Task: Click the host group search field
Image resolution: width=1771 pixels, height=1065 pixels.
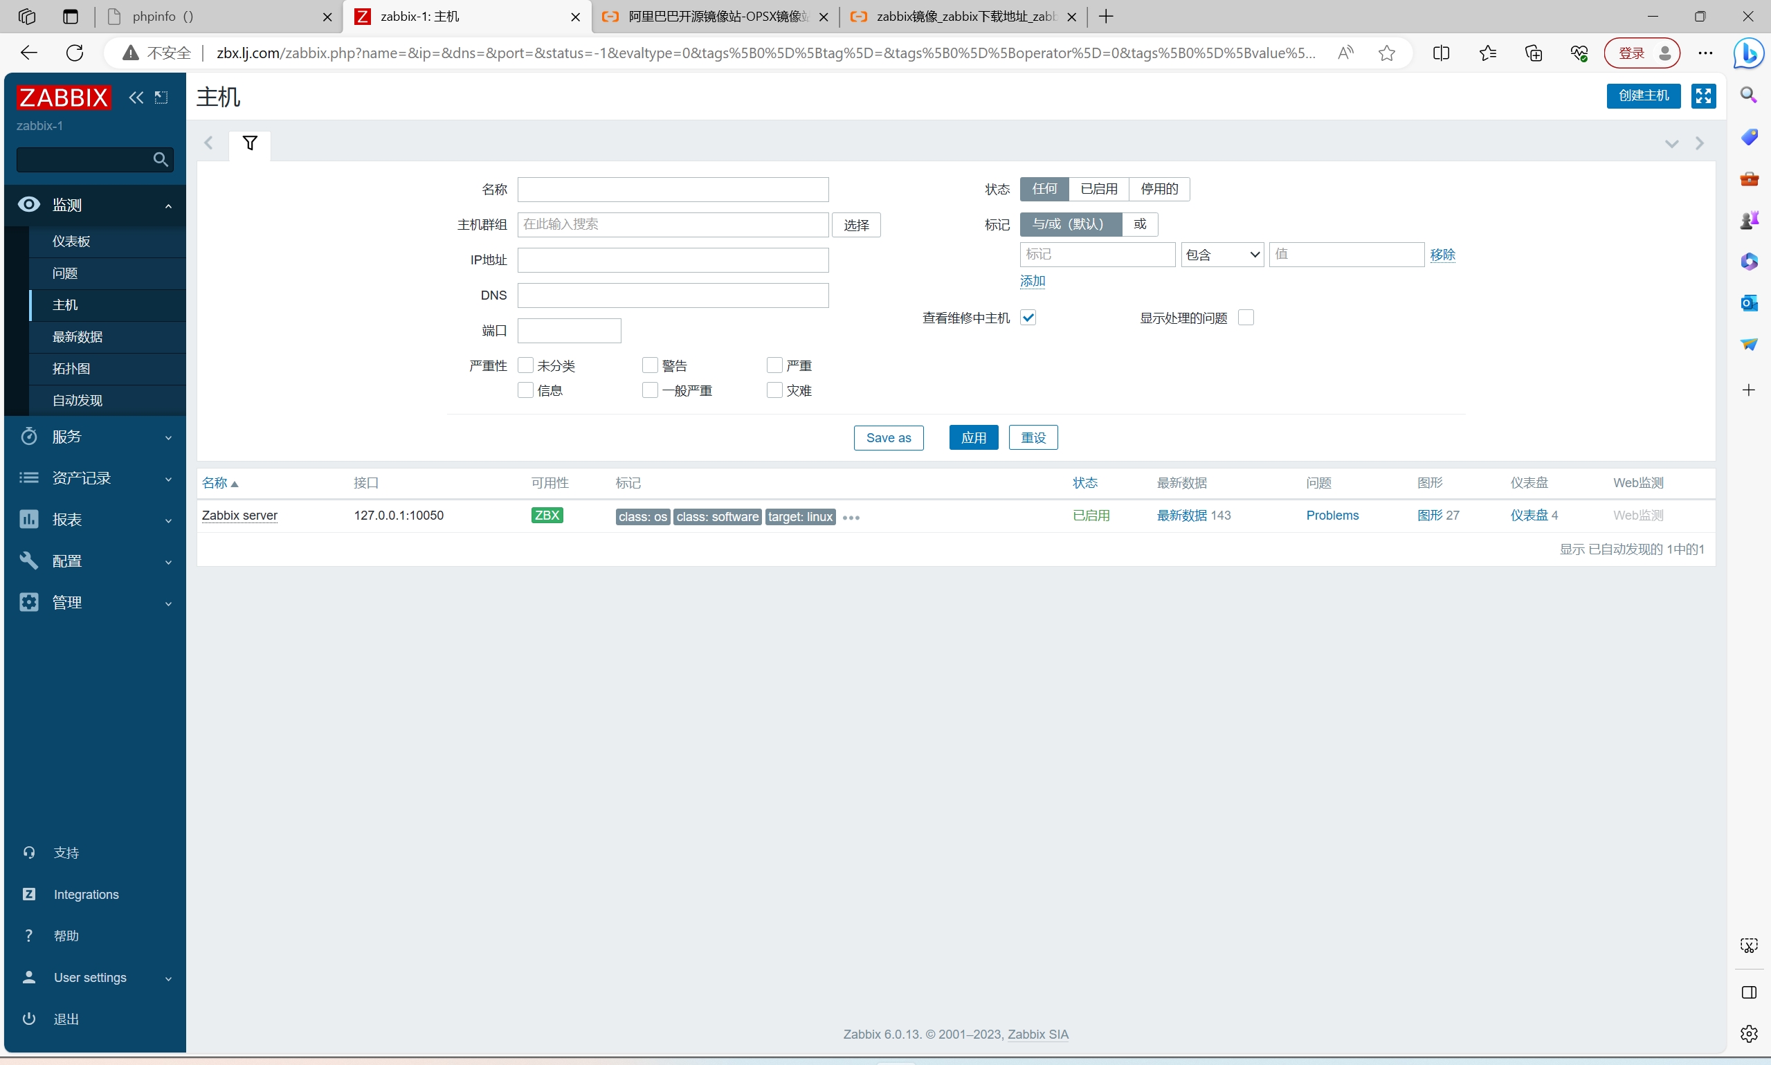Action: pyautogui.click(x=673, y=225)
